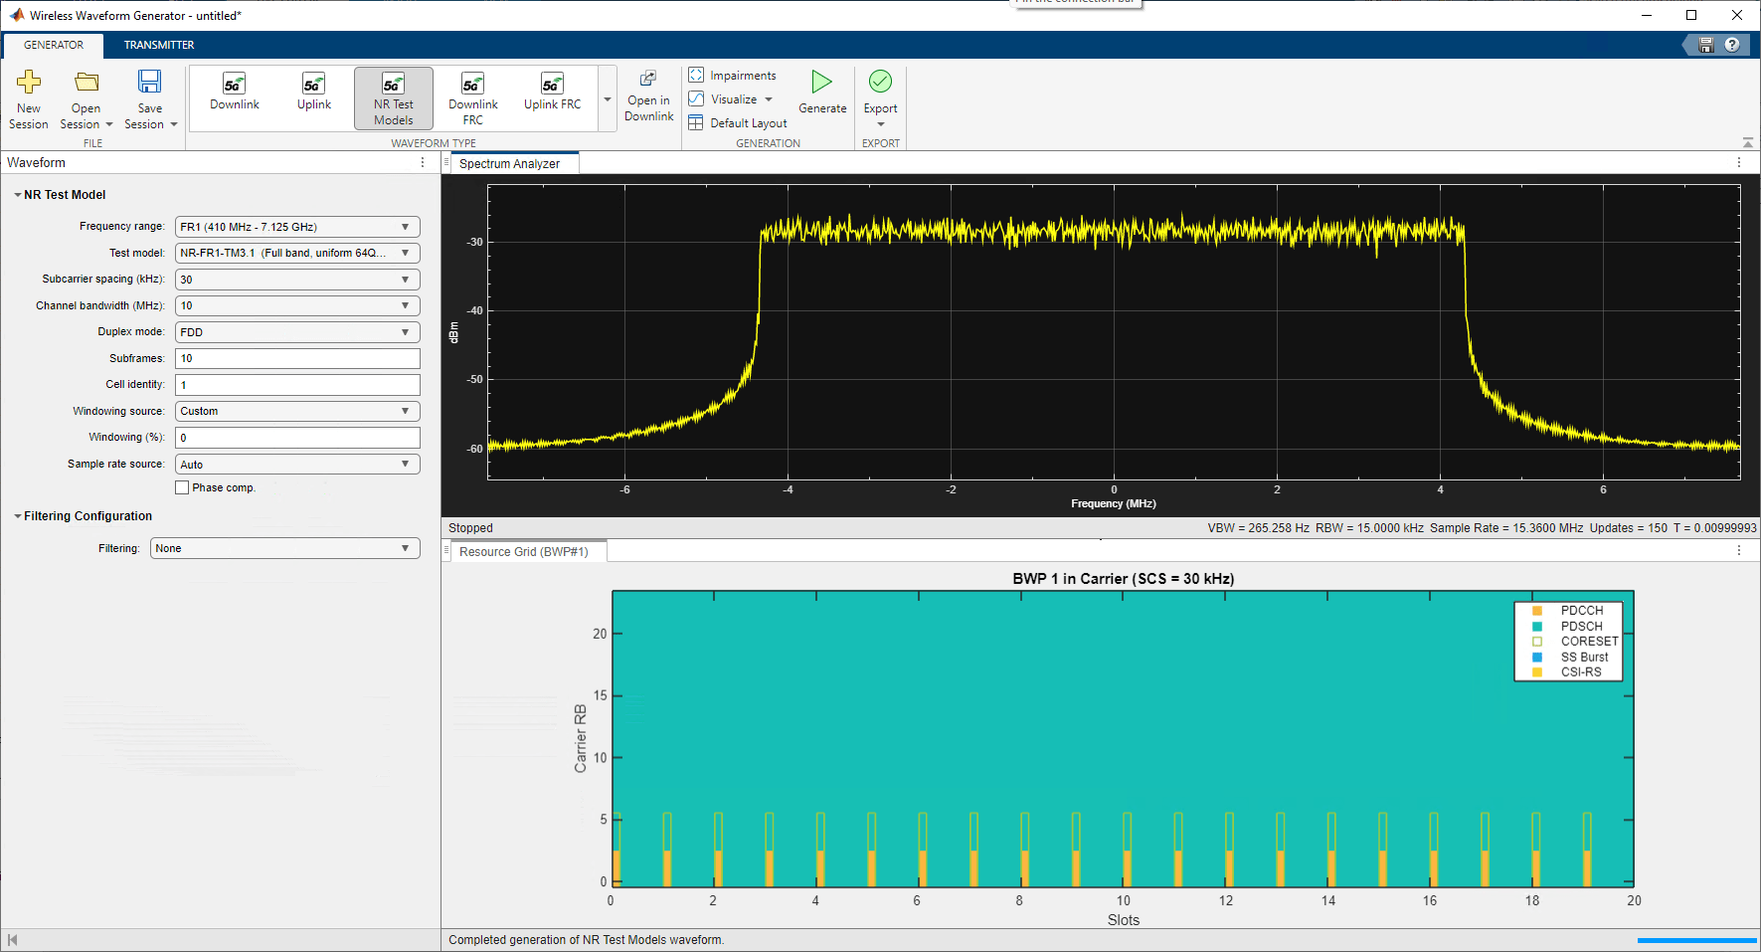1761x952 pixels.
Task: Open Waveform panel options menu
Action: click(423, 162)
